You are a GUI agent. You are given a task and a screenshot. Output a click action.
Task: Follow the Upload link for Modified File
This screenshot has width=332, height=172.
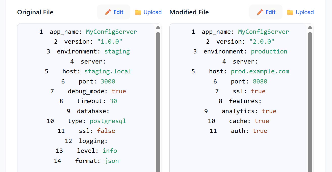304,12
